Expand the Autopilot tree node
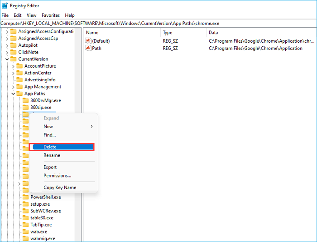317x242 pixels. click(7, 45)
